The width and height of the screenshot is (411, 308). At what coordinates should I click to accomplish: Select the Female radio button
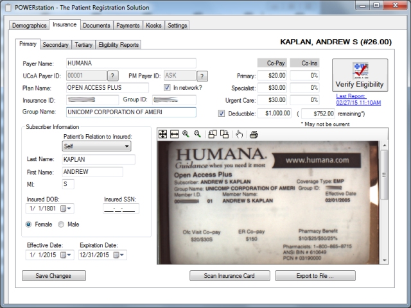coord(28,225)
